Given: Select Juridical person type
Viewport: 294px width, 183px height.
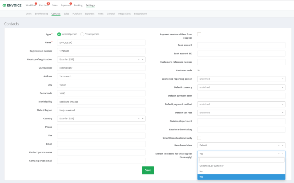Looking at the screenshot, I should pos(59,34).
